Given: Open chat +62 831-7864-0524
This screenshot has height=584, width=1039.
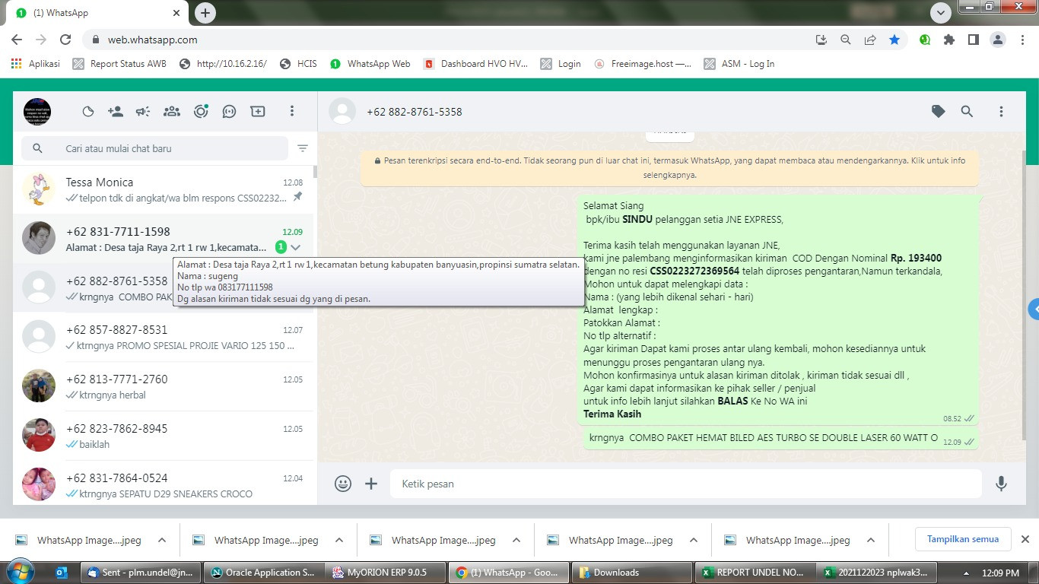Looking at the screenshot, I should click(x=164, y=484).
